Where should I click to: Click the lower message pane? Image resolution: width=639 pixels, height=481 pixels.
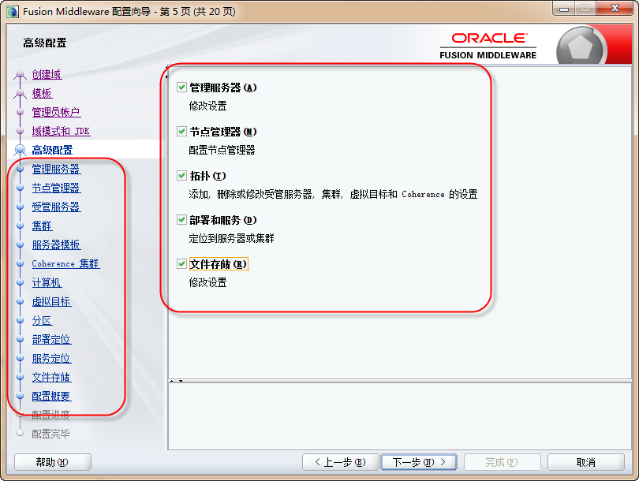399,416
